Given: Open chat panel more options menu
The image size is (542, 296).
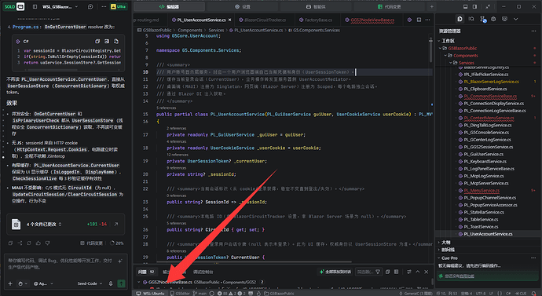Looking at the screenshot, I should pyautogui.click(x=104, y=6).
